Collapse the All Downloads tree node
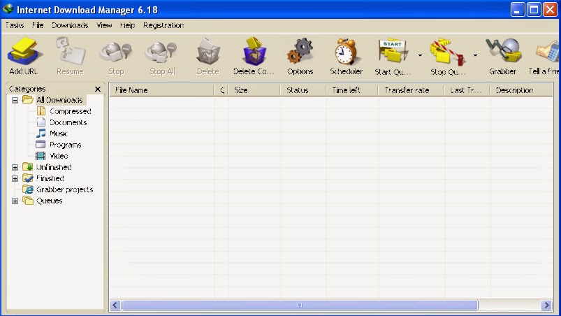This screenshot has height=316, width=561. coord(15,101)
